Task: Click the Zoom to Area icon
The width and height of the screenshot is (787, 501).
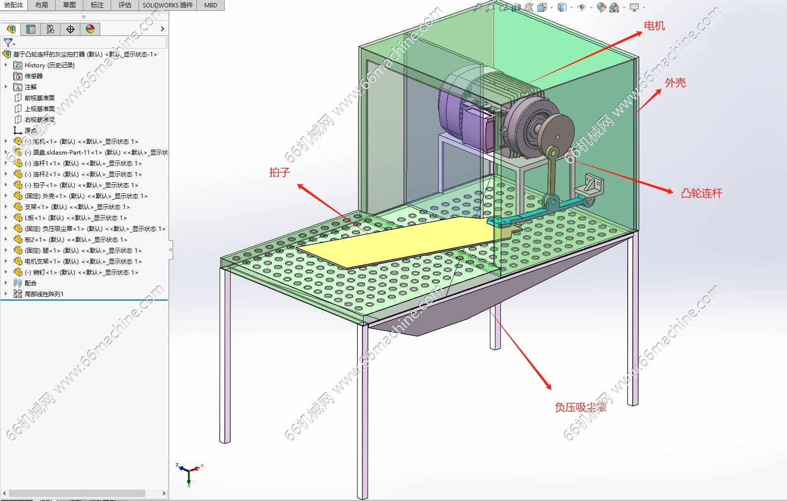Action: tap(490, 7)
